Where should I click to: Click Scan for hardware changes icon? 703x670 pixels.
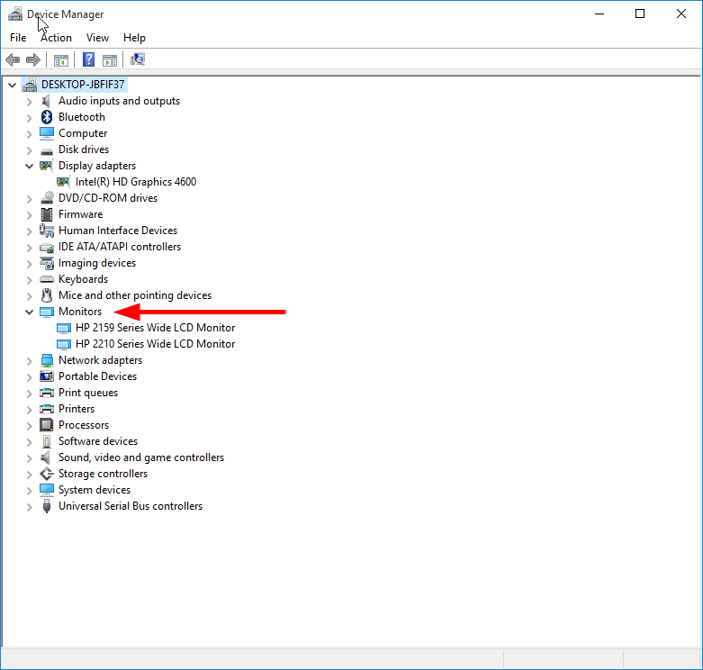click(x=138, y=59)
